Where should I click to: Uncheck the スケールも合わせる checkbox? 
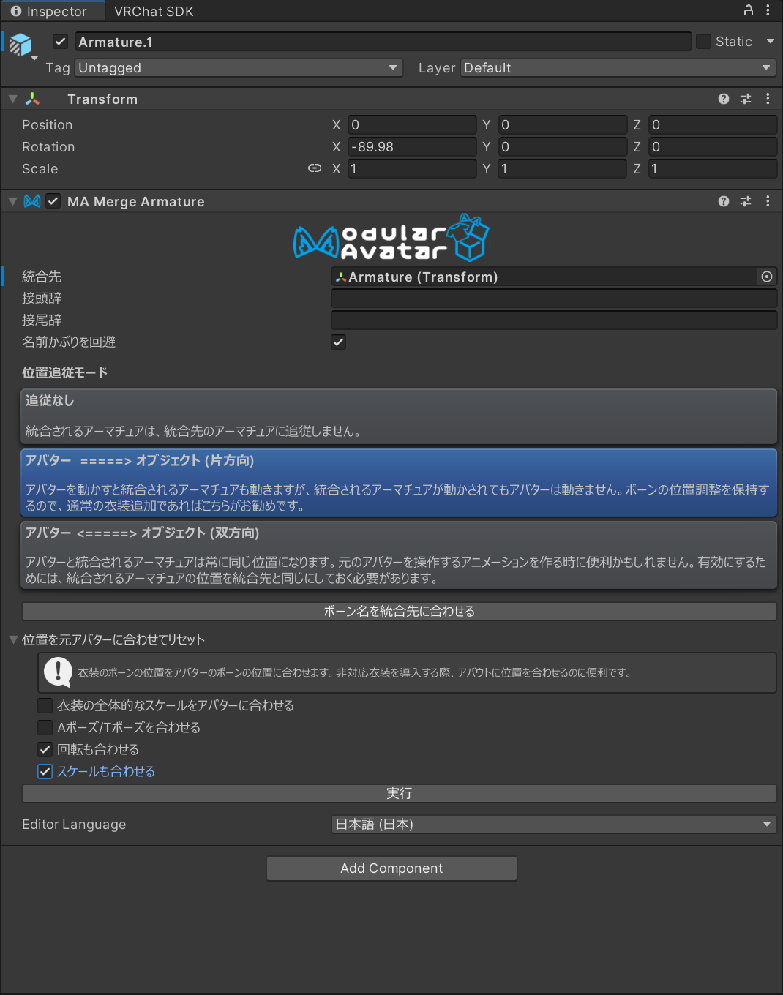[x=45, y=771]
